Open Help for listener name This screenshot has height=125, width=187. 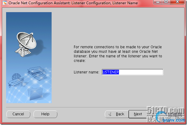[x=45, y=114]
